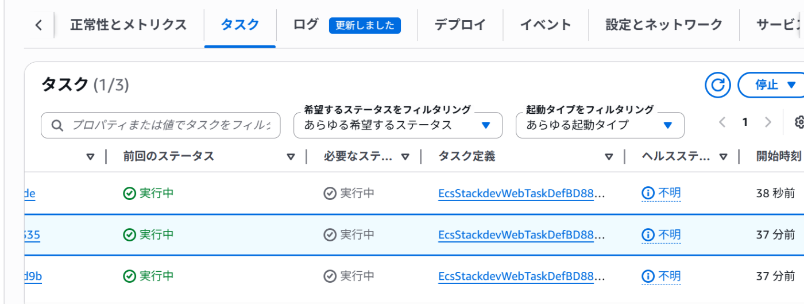This screenshot has height=304, width=804.
Task: Sort by the ヘルスステ… column arrow
Action: point(723,156)
